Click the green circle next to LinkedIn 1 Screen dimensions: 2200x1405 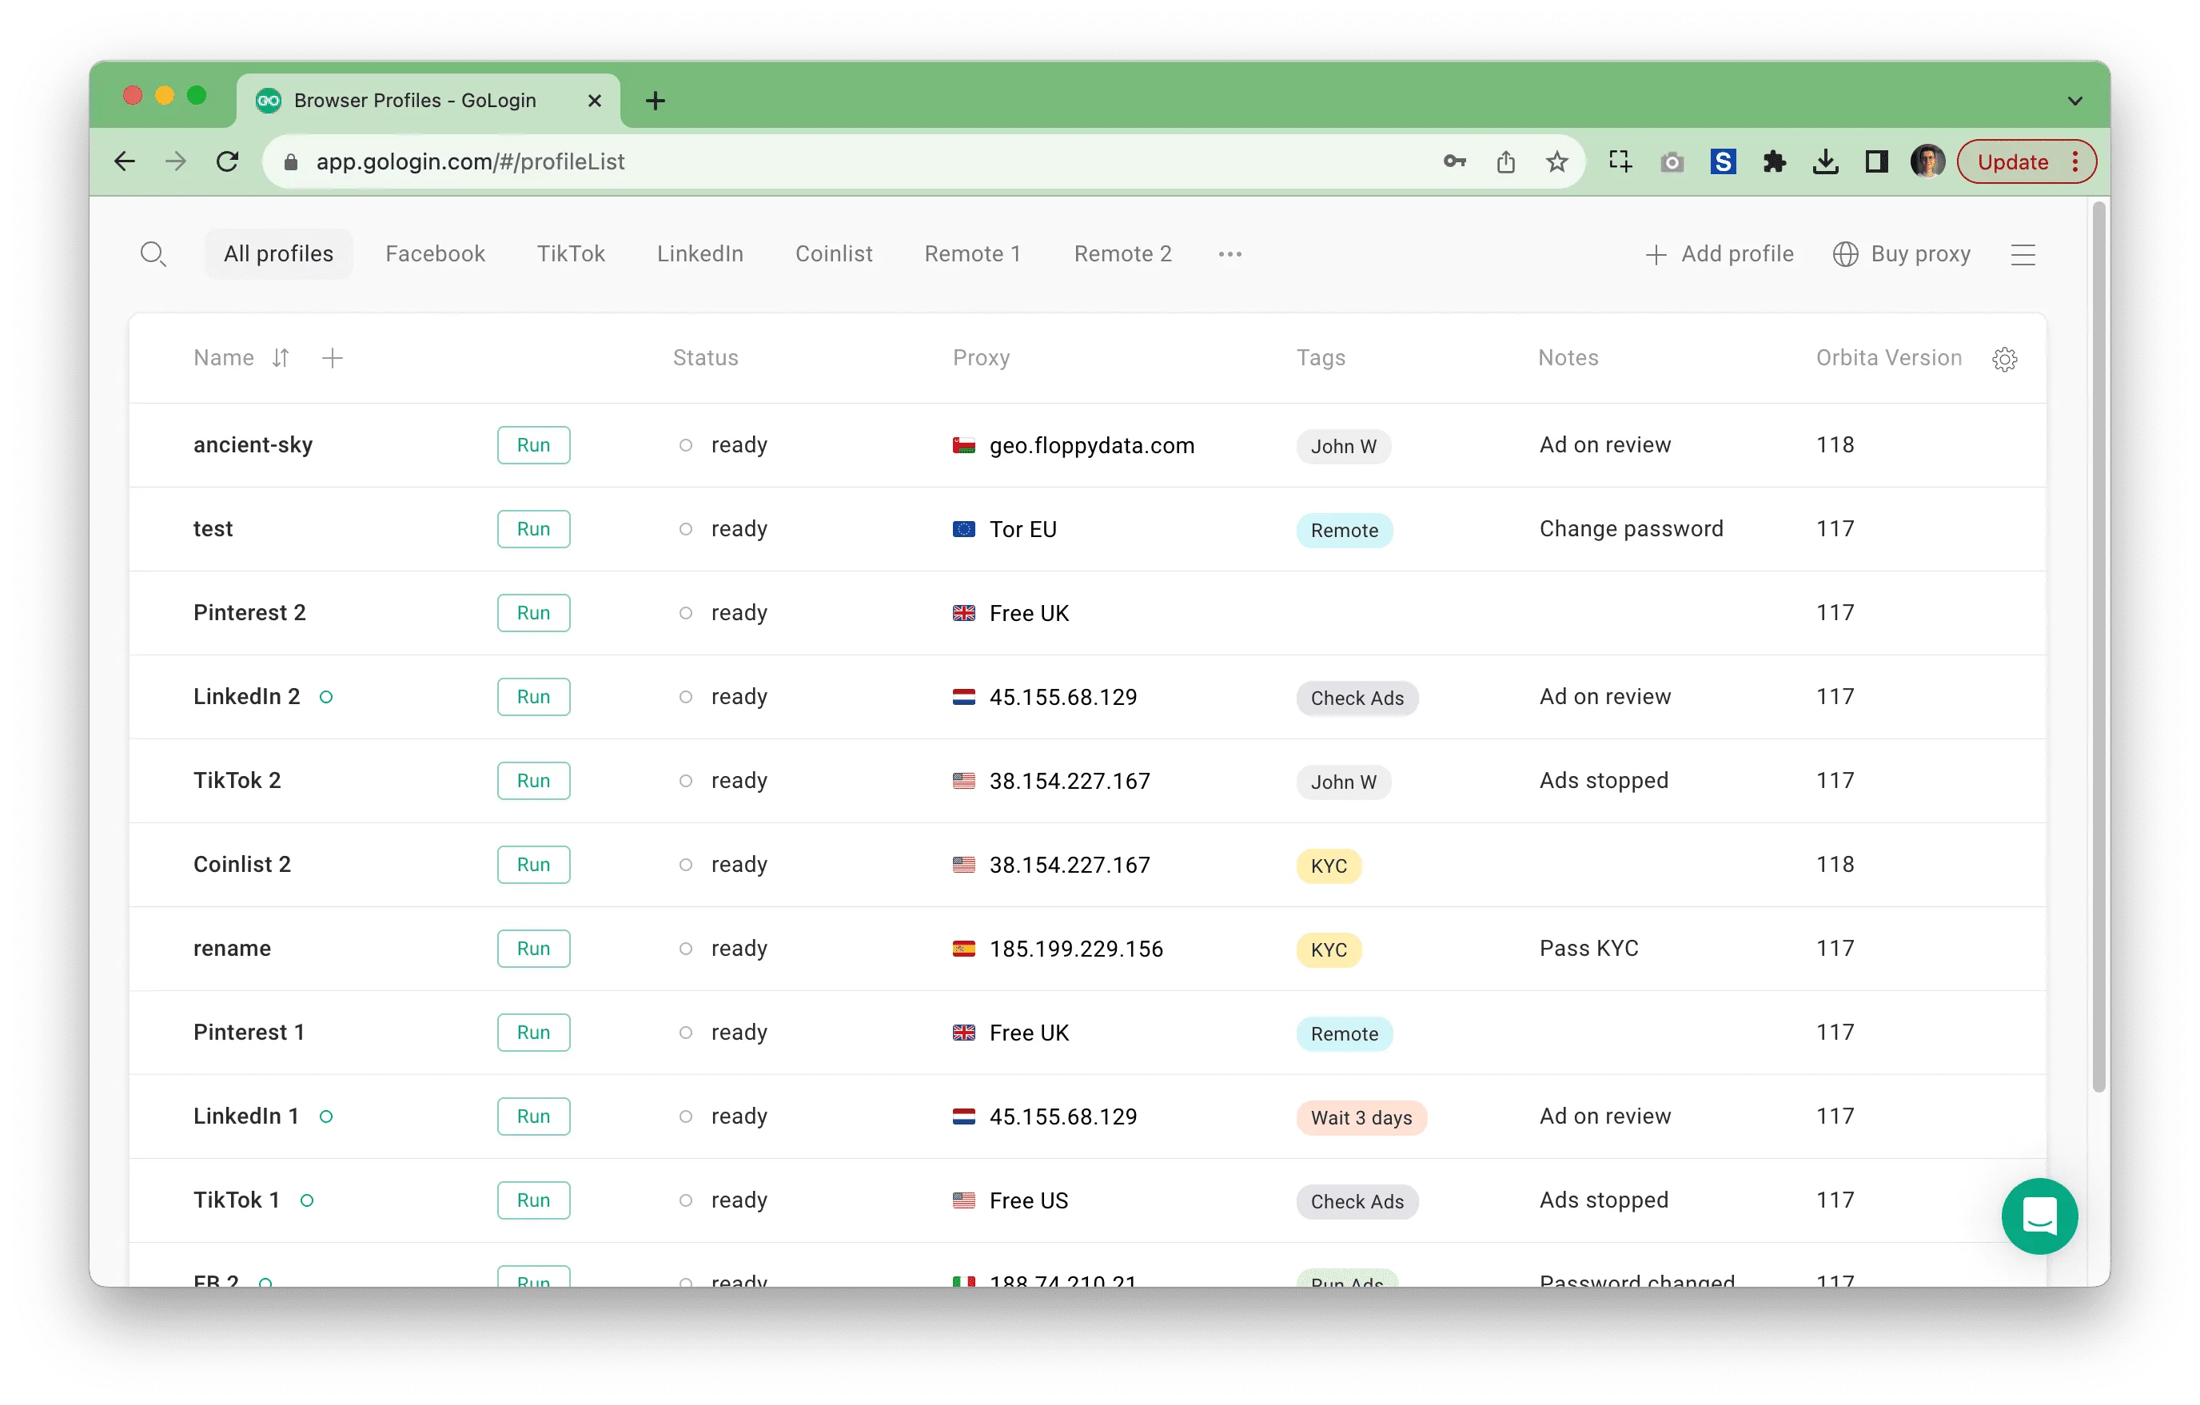[326, 1116]
